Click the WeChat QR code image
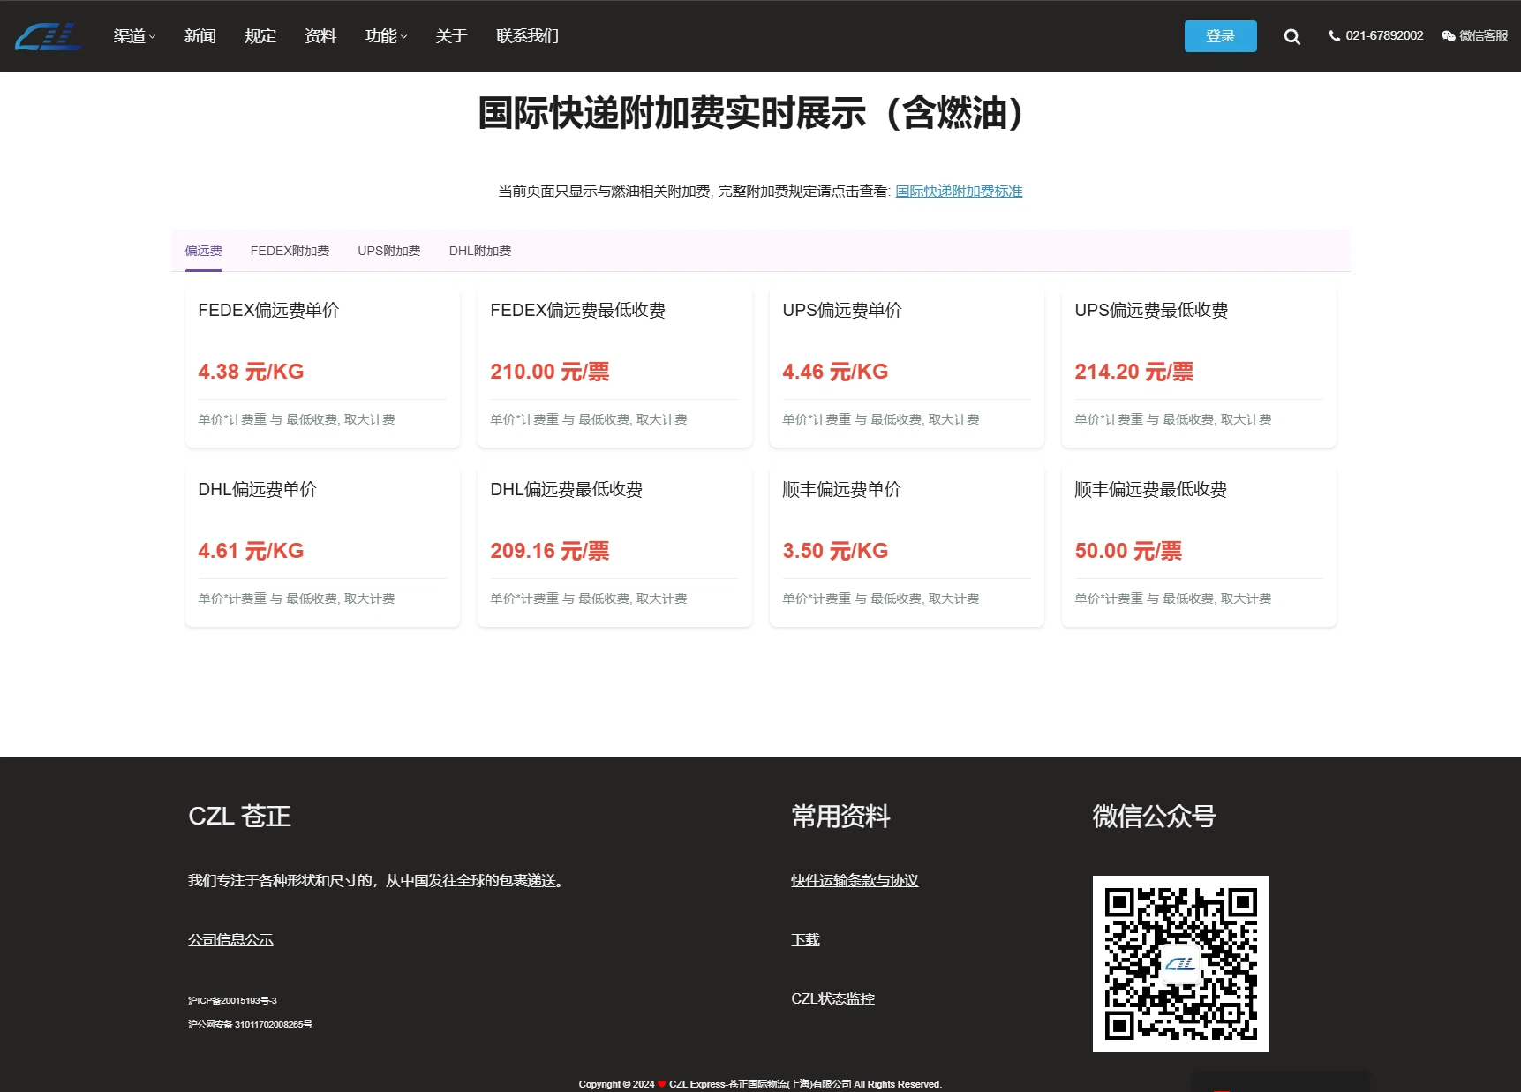 coord(1181,964)
